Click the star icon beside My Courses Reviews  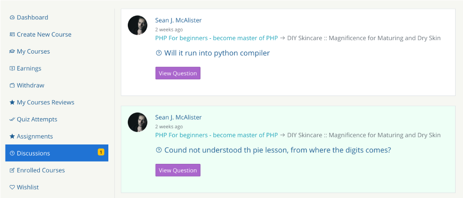(x=12, y=102)
